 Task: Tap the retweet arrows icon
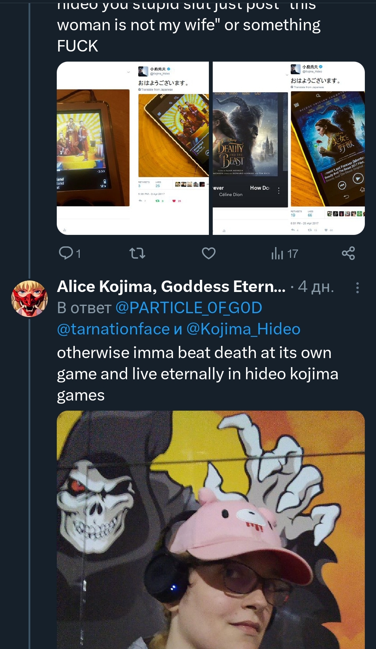click(137, 253)
